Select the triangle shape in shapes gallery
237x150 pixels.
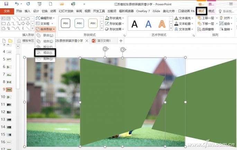click(9, 23)
